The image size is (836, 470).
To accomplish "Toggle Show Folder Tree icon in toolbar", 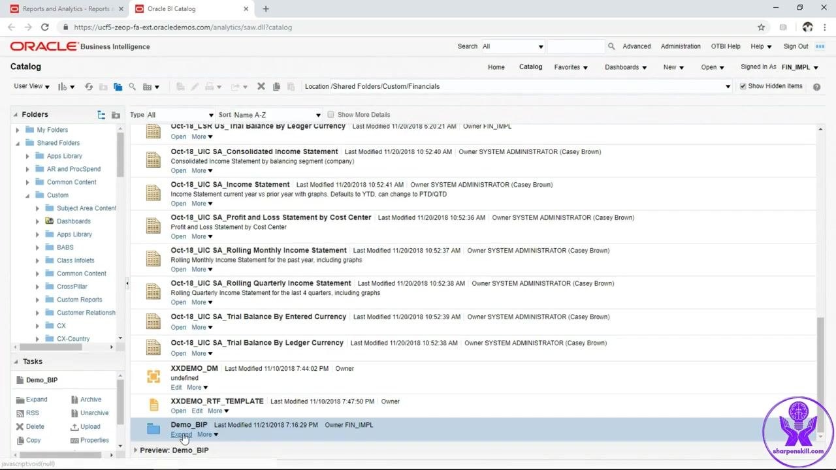I will click(x=118, y=87).
